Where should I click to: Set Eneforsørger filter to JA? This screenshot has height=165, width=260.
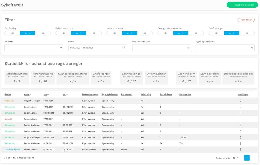247,33
